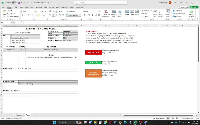Click the horizontal scrollbar

coord(158,115)
